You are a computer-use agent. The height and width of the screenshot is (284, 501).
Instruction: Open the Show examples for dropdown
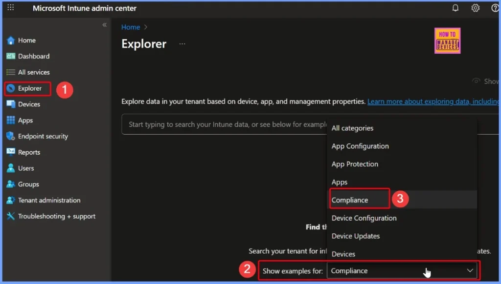(402, 271)
